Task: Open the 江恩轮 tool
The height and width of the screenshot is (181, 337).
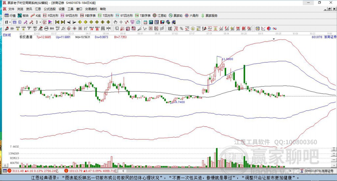Action: pos(160,15)
